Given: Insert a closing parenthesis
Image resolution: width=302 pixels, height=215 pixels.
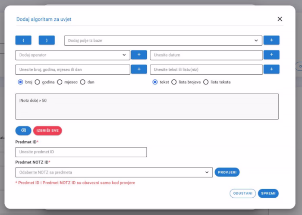Looking at the screenshot, I should click(x=47, y=40).
